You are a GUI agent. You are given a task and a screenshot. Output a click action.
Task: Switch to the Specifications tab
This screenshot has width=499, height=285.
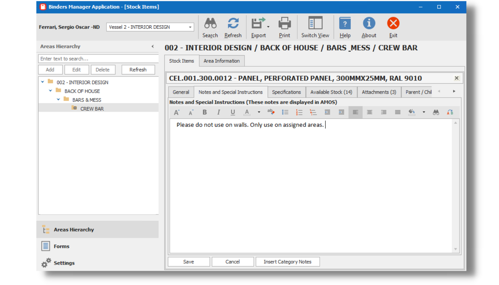coord(287,92)
